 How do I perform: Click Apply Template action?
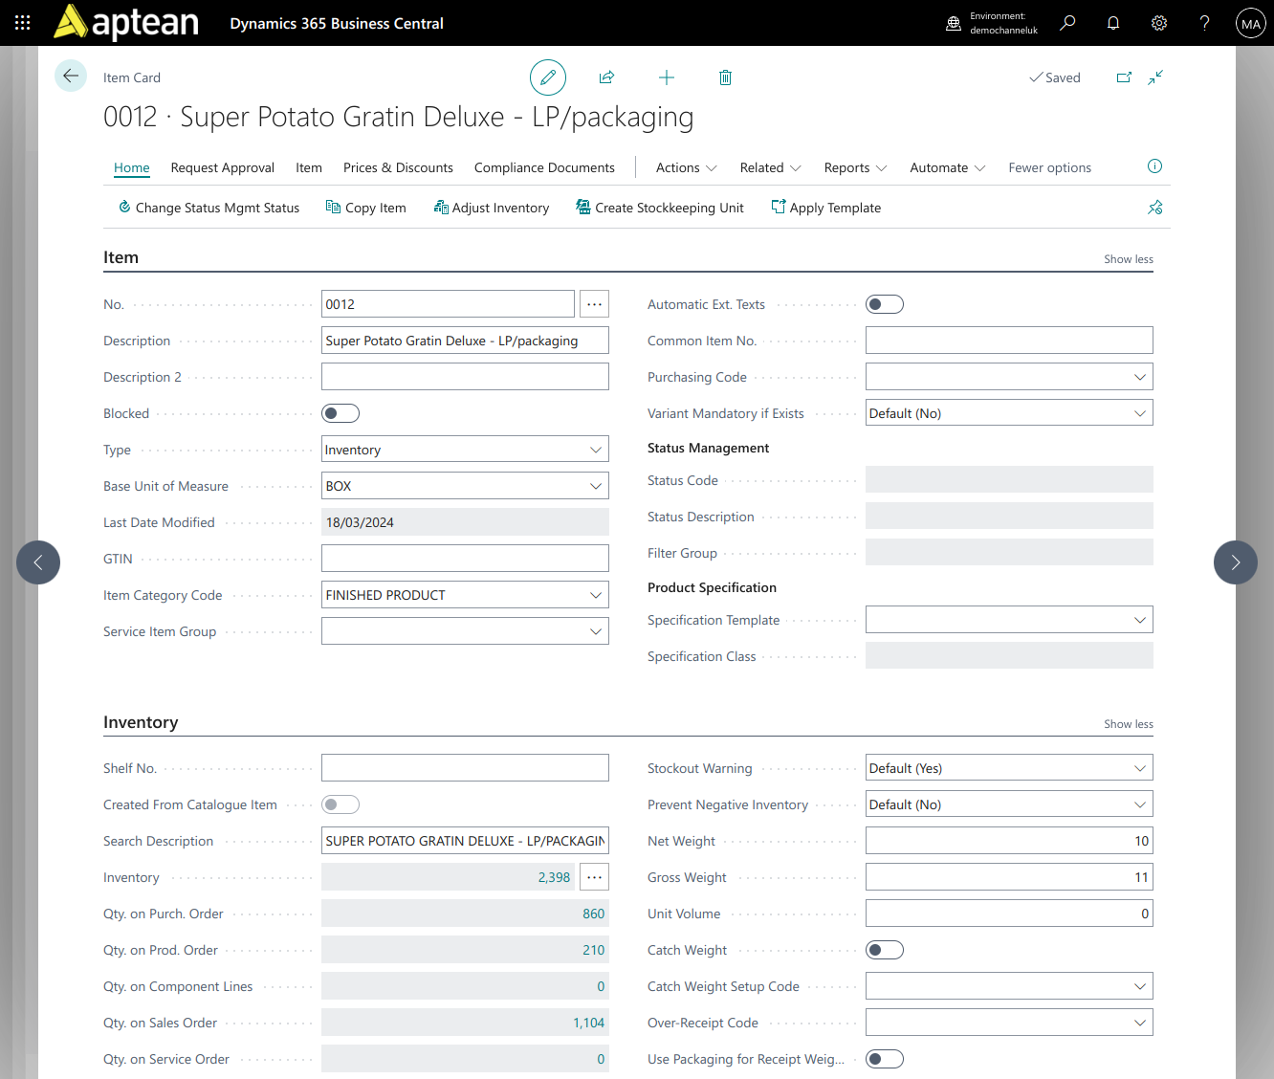pyautogui.click(x=826, y=208)
